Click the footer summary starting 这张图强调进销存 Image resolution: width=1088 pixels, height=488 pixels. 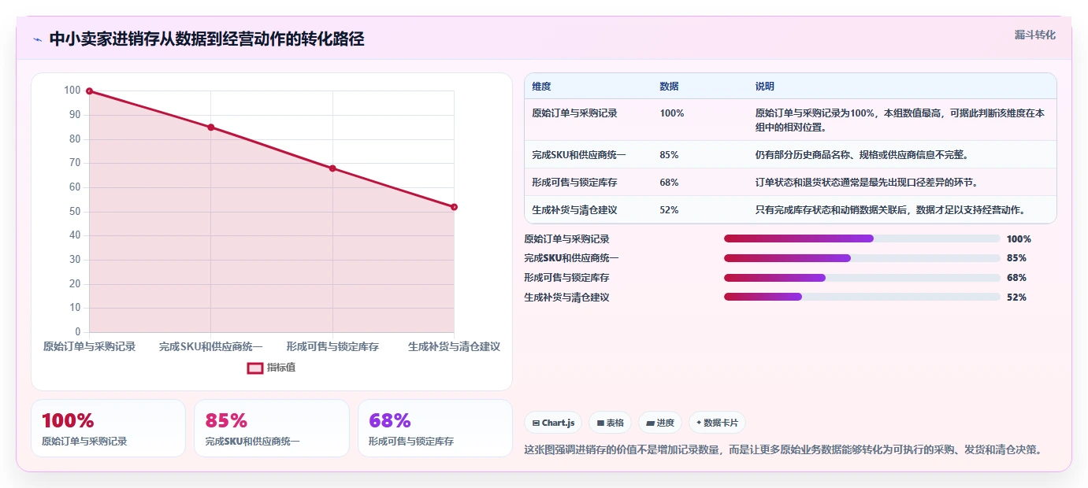click(x=785, y=450)
